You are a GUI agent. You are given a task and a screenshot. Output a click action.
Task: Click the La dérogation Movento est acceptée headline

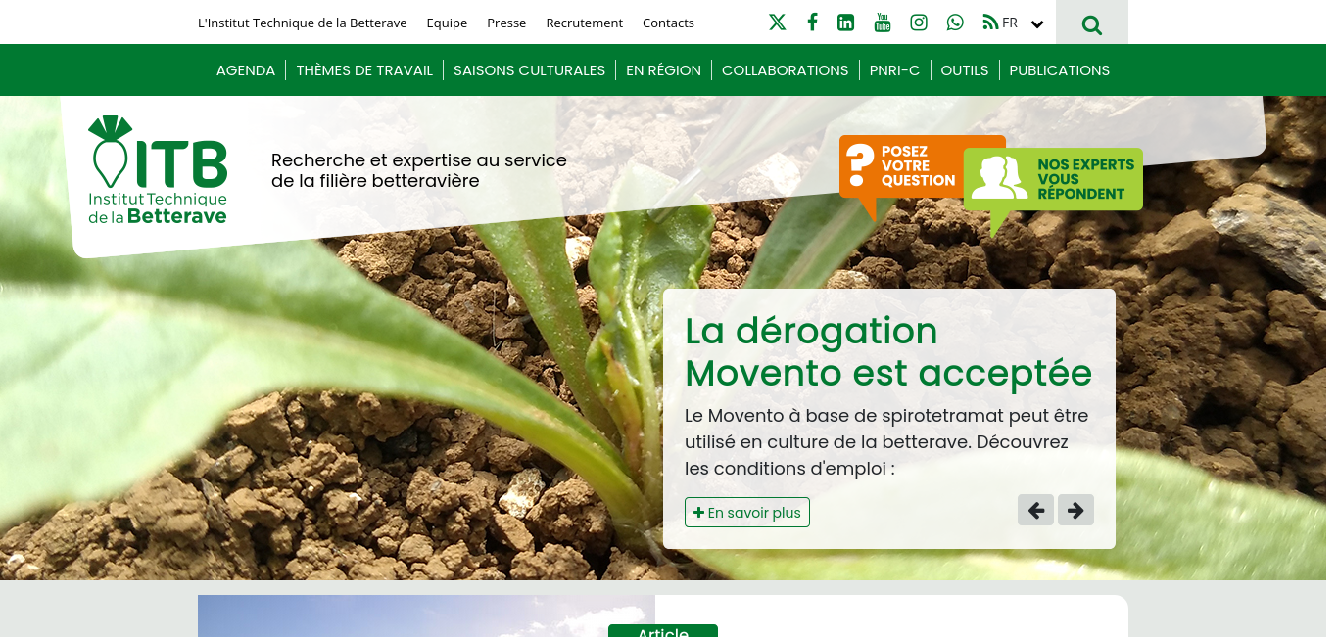coord(888,351)
